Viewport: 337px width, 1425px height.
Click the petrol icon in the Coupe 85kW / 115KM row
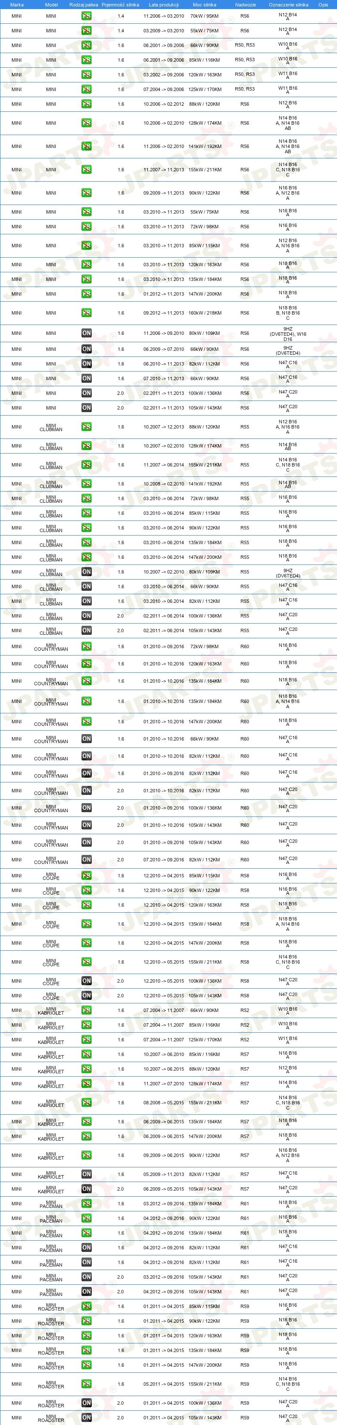pyautogui.click(x=86, y=876)
